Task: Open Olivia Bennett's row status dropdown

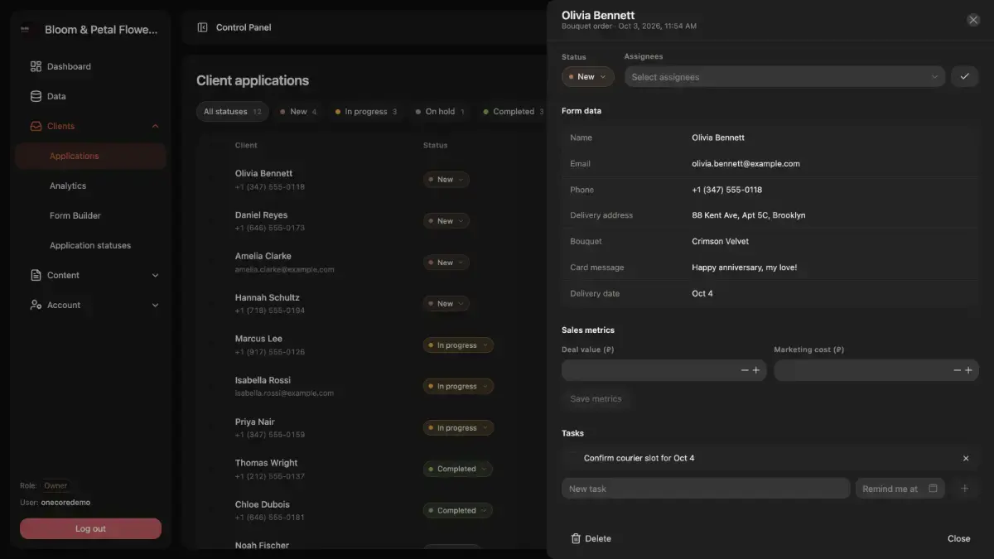Action: (x=446, y=180)
